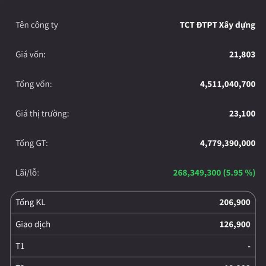
Task: Tap the Tổng KL row label
Action: click(x=31, y=203)
